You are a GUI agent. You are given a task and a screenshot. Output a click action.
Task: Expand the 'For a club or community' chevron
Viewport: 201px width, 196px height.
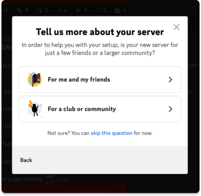point(170,109)
